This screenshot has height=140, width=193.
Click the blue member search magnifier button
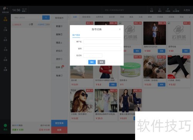click(46, 17)
